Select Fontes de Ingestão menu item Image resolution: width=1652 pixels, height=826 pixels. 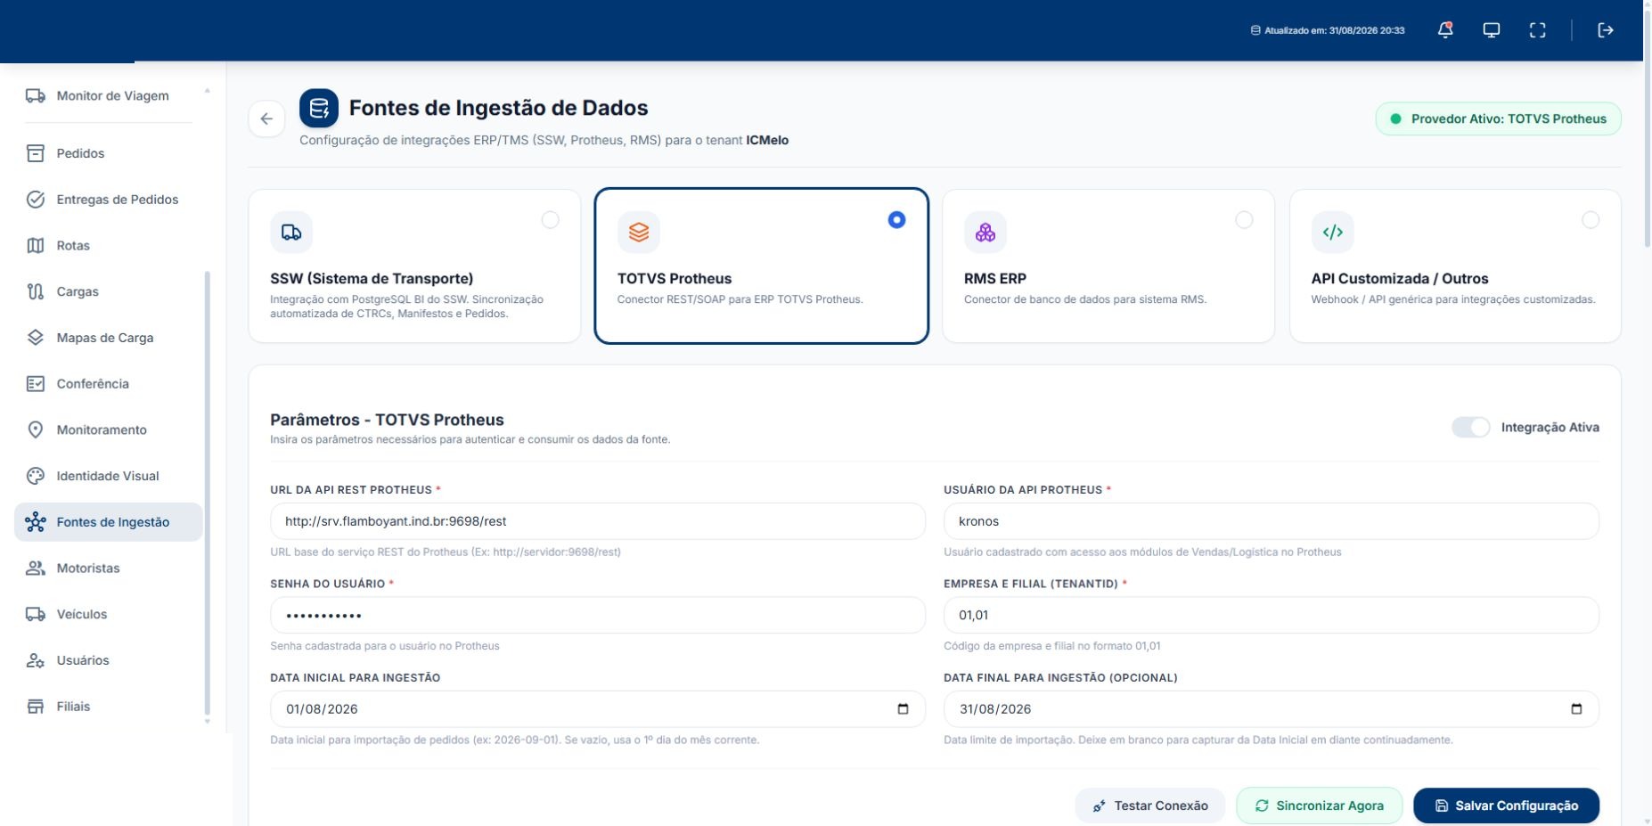tap(109, 522)
